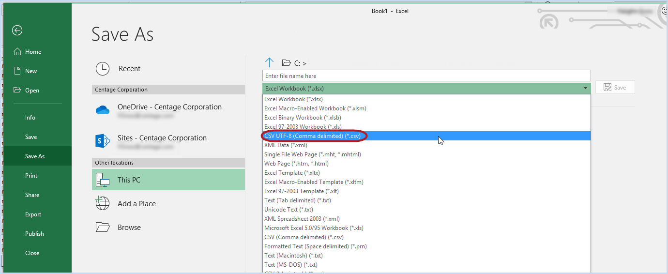This screenshot has height=274, width=668.
Task: Click the Browse folder icon
Action: click(x=103, y=227)
